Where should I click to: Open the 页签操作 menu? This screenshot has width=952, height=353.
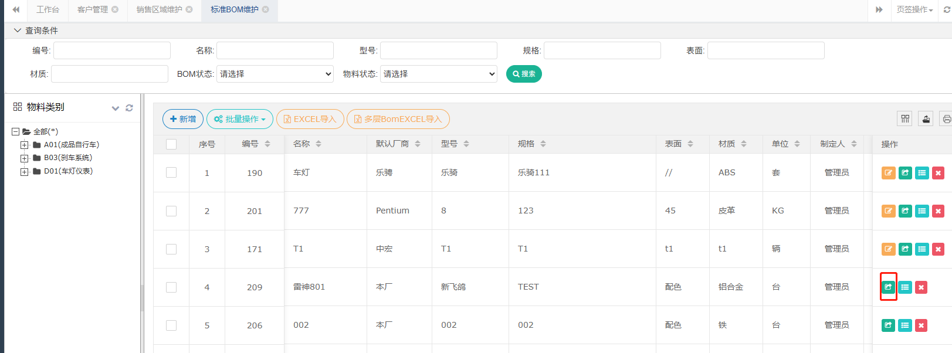coord(914,9)
